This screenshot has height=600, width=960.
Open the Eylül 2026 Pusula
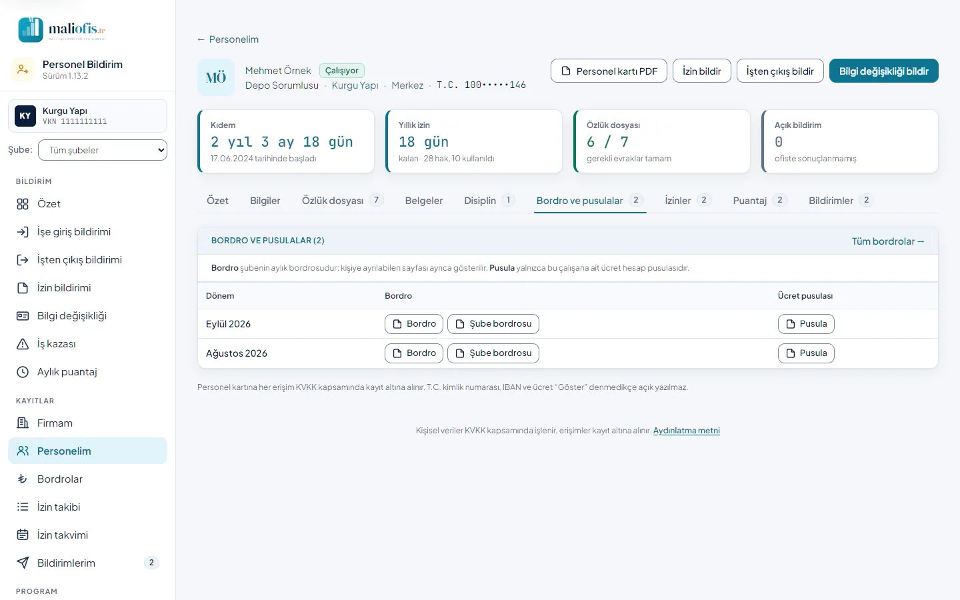click(806, 324)
